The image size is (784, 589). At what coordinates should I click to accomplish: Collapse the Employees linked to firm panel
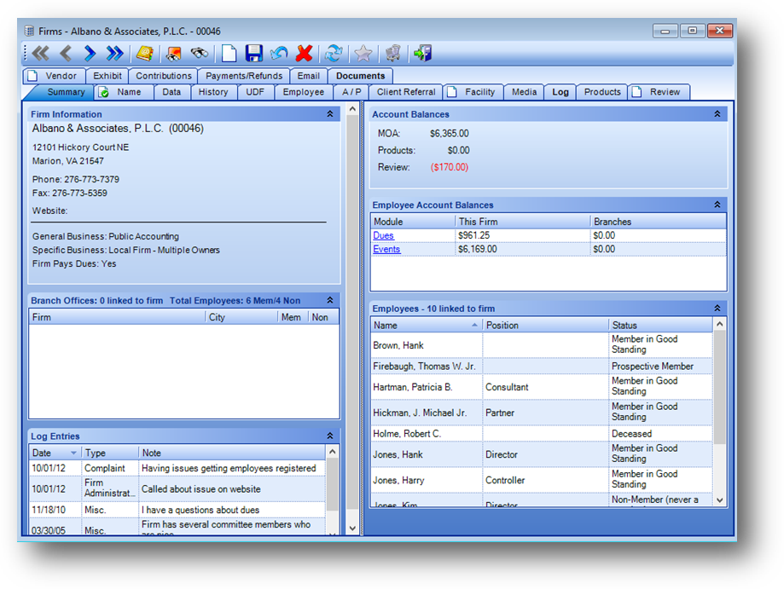(717, 308)
